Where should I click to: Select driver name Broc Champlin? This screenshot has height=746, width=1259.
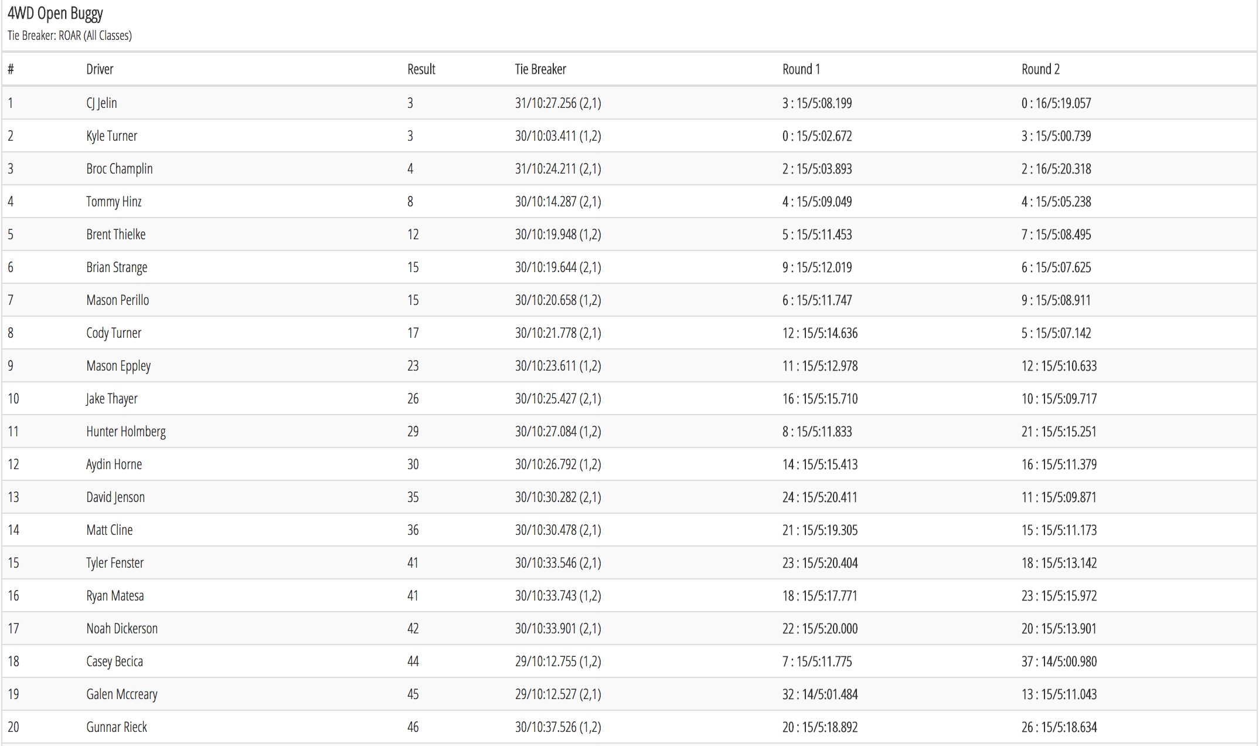[x=119, y=169]
